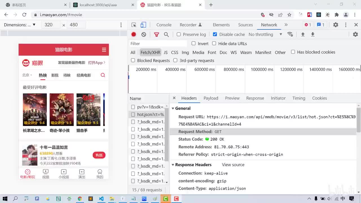Toggle the network filter funnel icon
Viewport: 361px width, 203px height.
pyautogui.click(x=157, y=34)
